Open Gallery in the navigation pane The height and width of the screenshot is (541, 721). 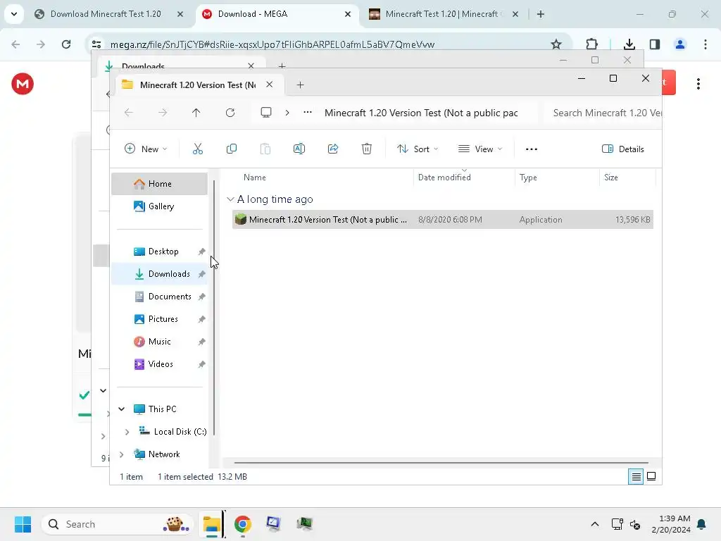coord(160,206)
